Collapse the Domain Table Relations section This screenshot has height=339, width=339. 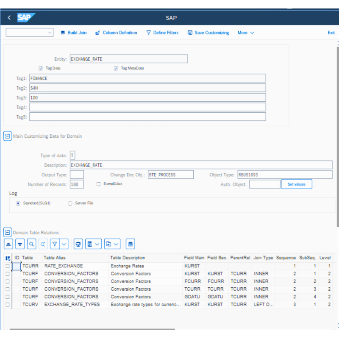(x=8, y=233)
